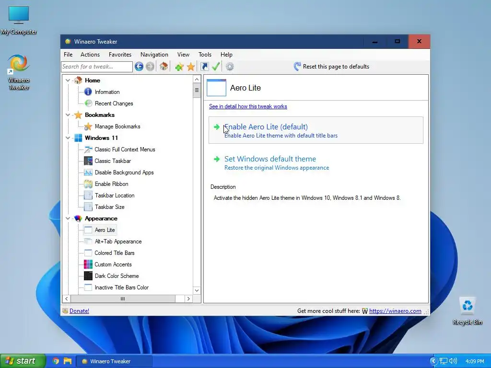Click the Start button
The image size is (491, 368).
click(23, 361)
